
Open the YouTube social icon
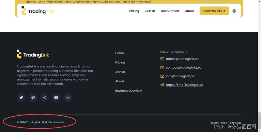coord(56,98)
